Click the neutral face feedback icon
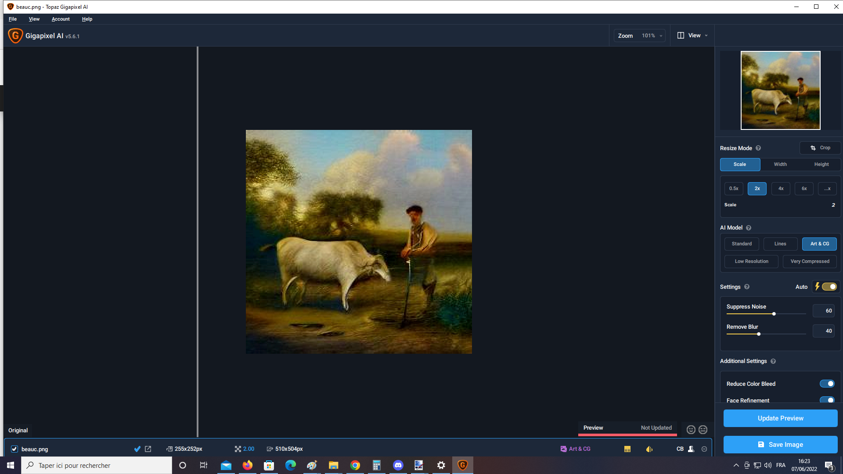 (703, 430)
